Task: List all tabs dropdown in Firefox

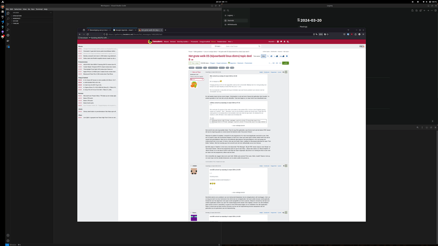Action: [348, 30]
